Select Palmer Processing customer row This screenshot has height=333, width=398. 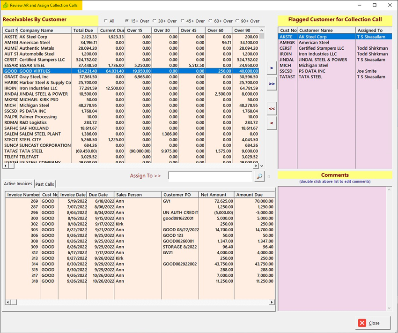pyautogui.click(x=131, y=117)
